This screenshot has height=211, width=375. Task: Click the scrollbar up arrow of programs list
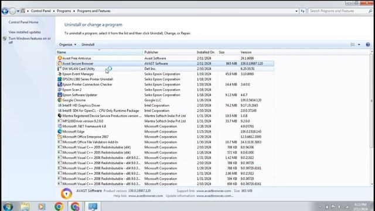click(371, 52)
